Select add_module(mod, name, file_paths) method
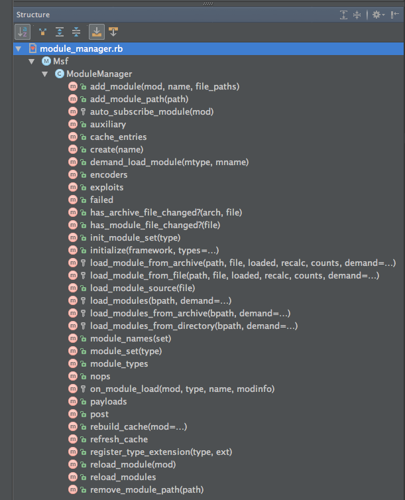The width and height of the screenshot is (405, 500). pyautogui.click(x=164, y=86)
